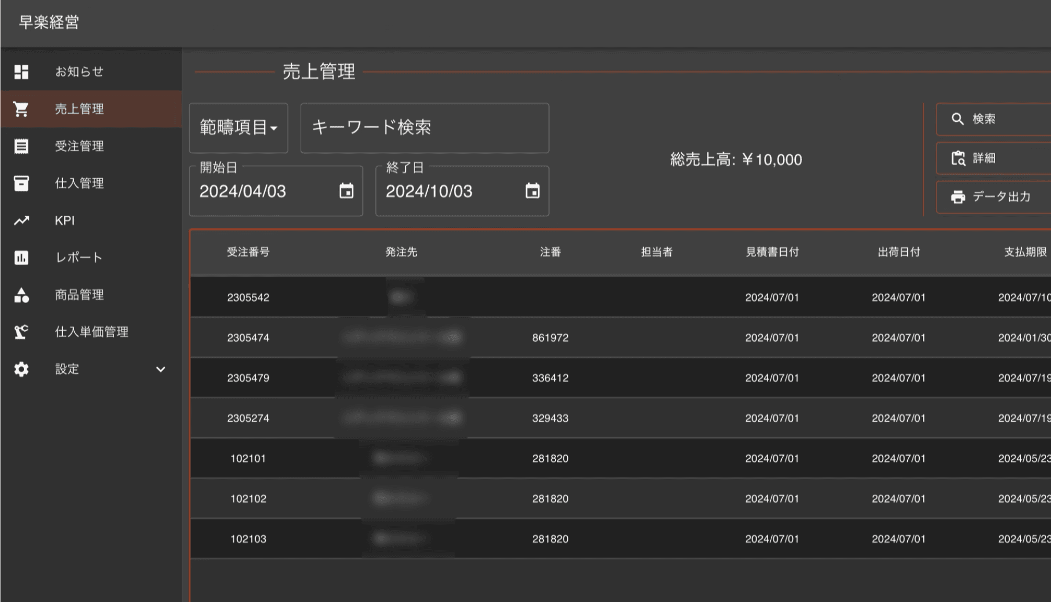This screenshot has height=602, width=1051.
Task: Open the 範疇項目 dropdown
Action: click(x=238, y=128)
